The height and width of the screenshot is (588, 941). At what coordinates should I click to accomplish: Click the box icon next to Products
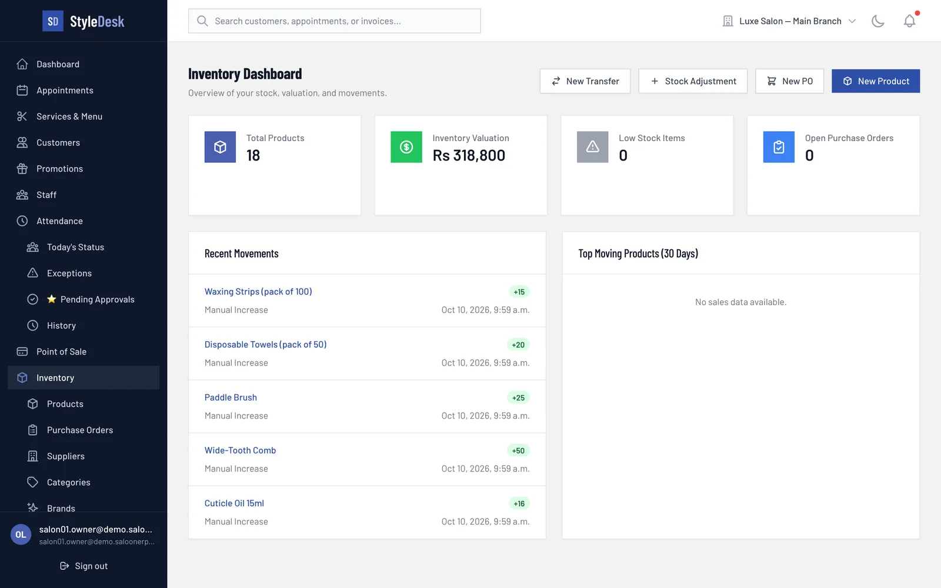pos(33,404)
